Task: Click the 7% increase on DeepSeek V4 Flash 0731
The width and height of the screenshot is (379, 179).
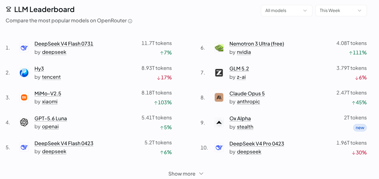Action: (x=166, y=53)
